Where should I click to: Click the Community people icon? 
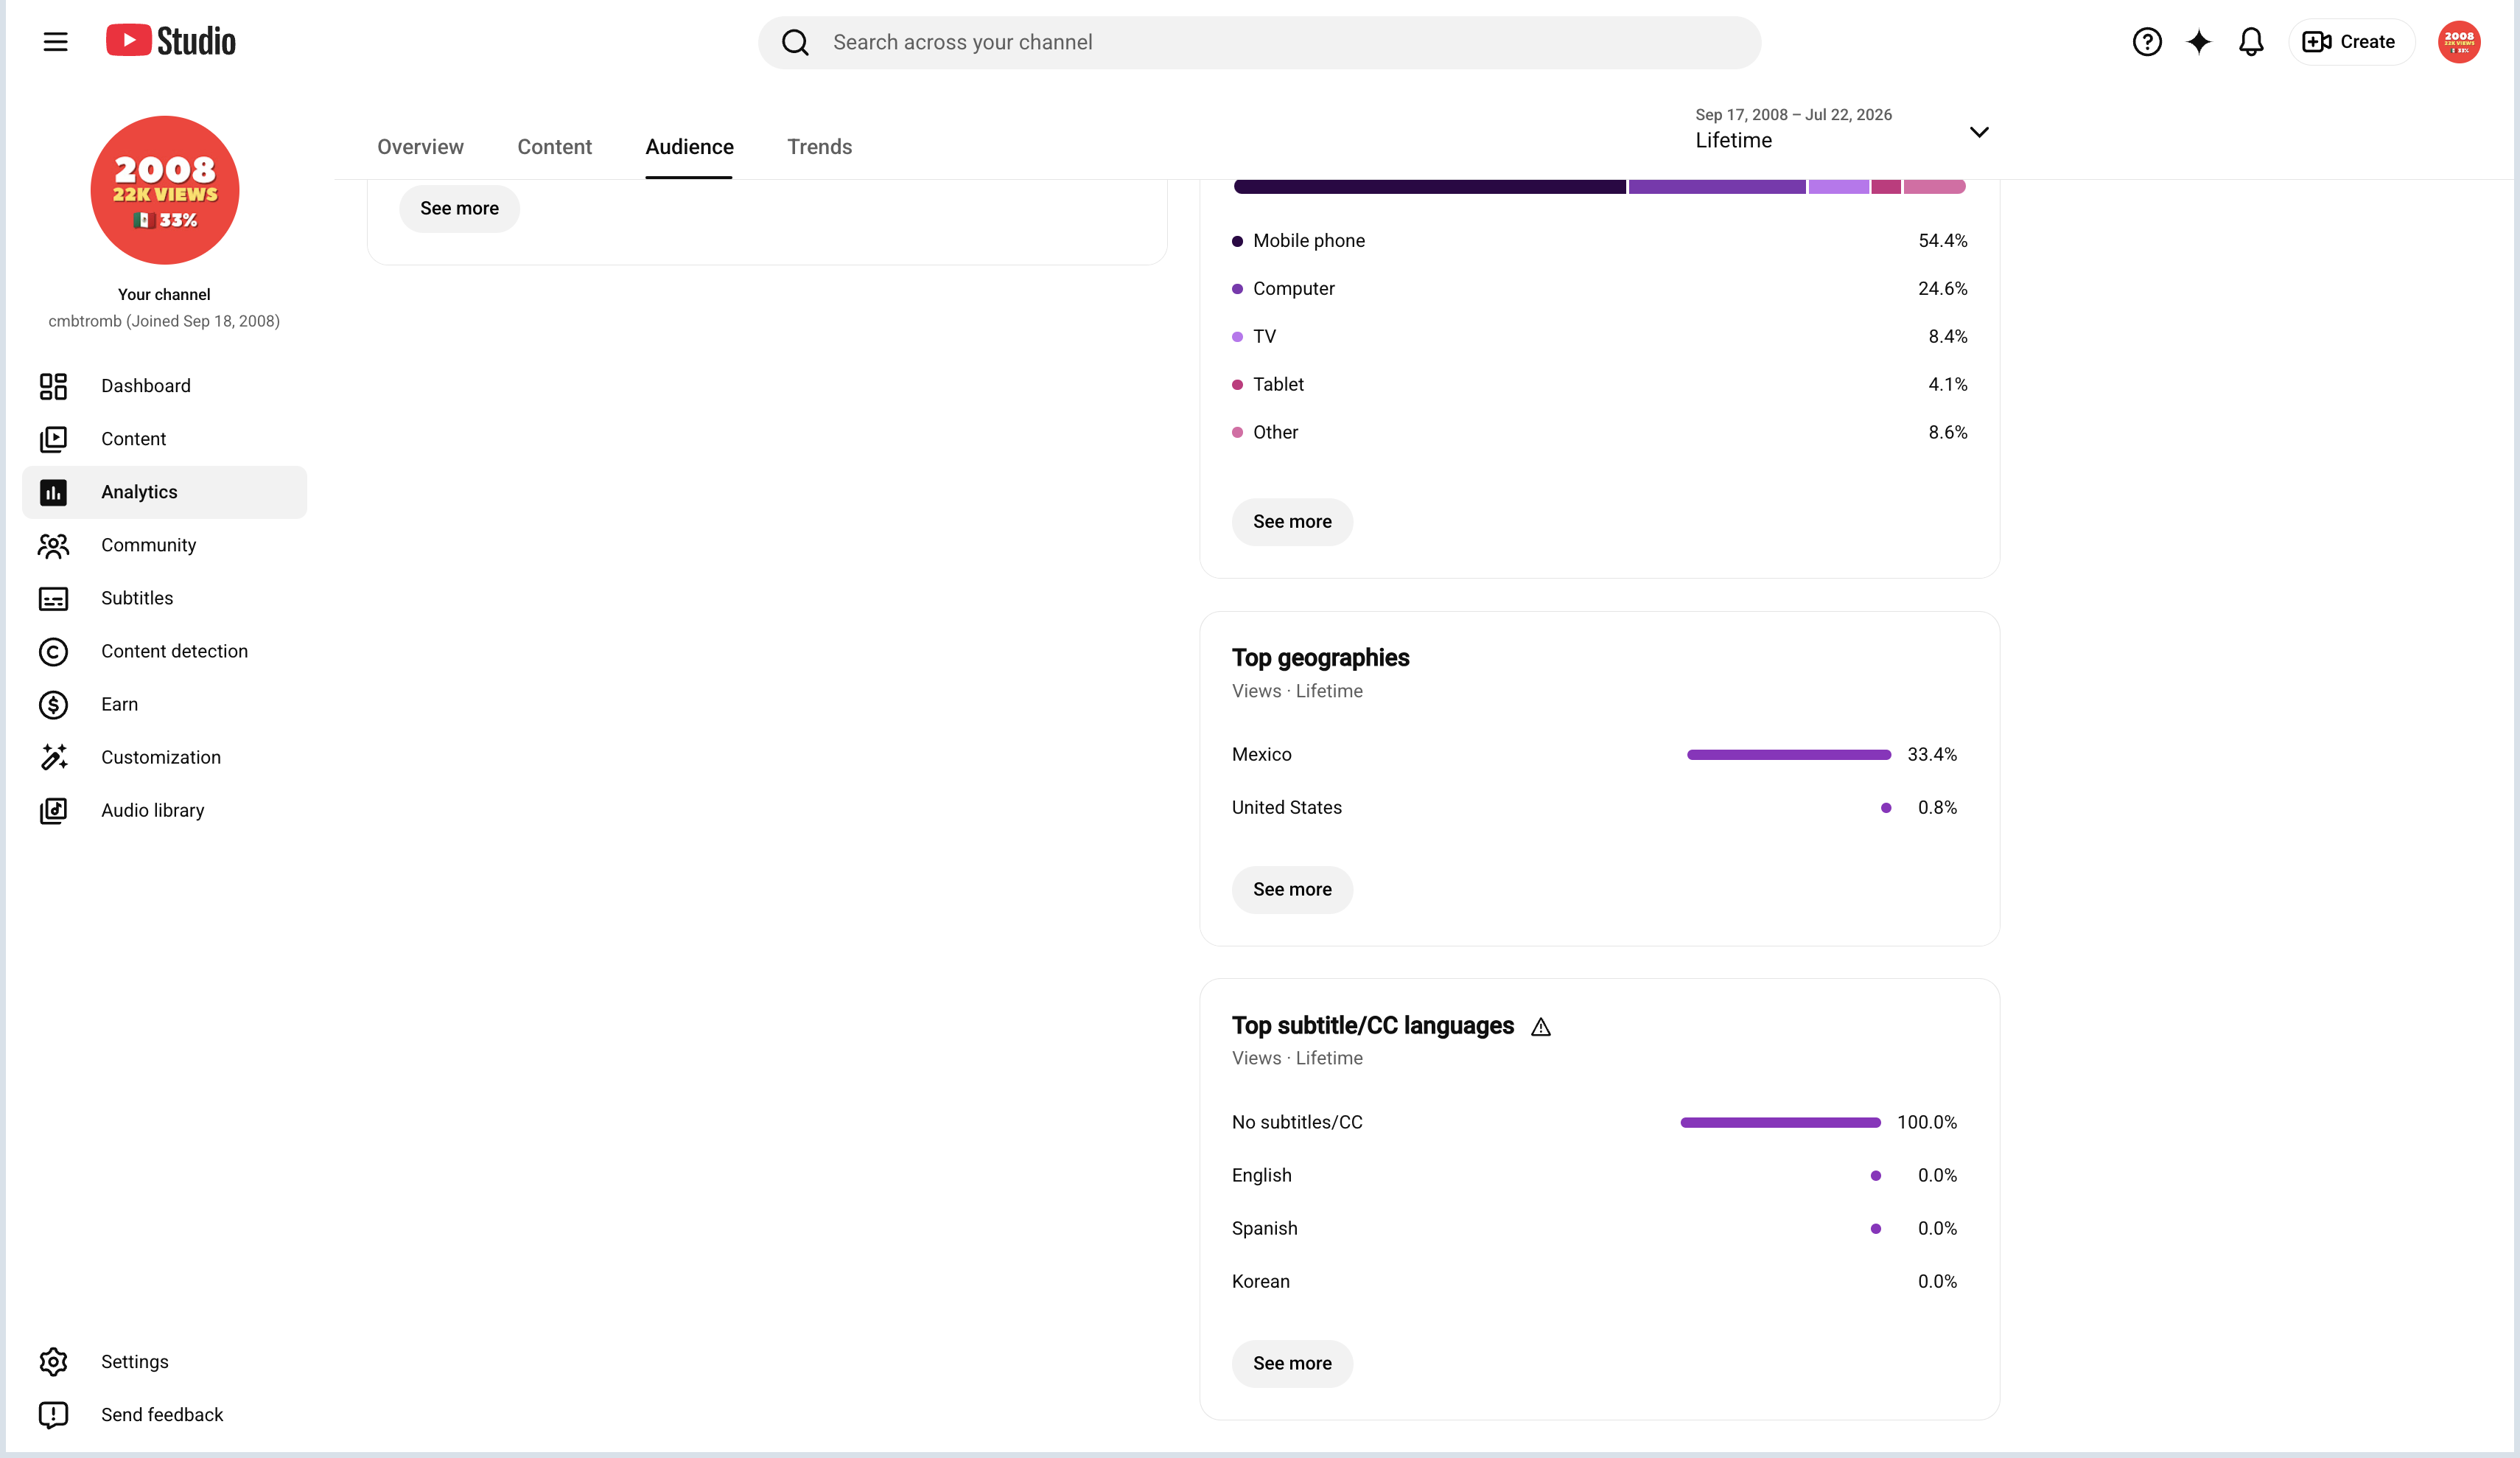(53, 545)
